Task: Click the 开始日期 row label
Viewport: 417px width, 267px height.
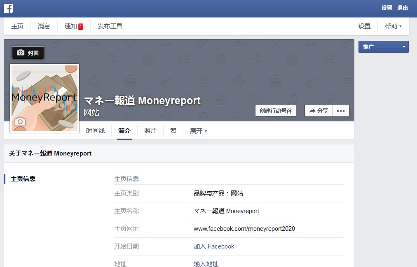Action: 127,246
